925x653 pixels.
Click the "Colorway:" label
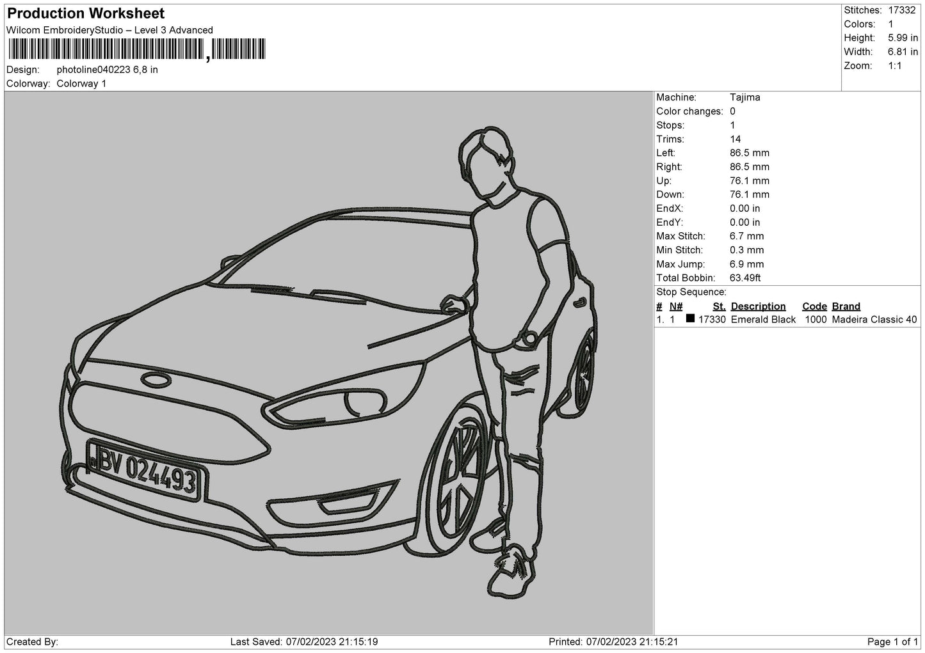tap(28, 84)
